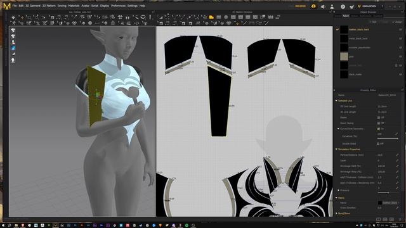406x228 pixels.
Task: Open the SIMULATION mode dropdown
Action: point(382,6)
